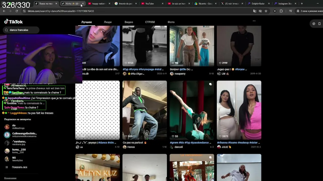Image resolution: width=323 pixels, height=181 pixels.
Task: Click the heart icon showing 55 likes
Action: click(x=173, y=136)
